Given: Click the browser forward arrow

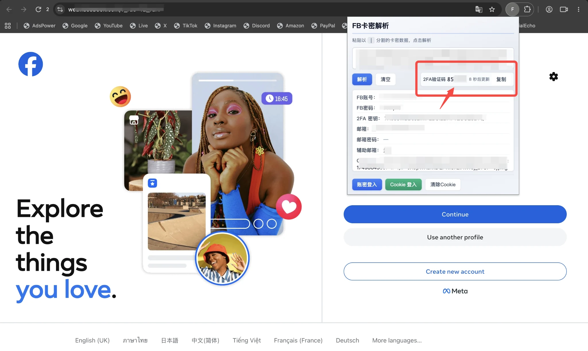Looking at the screenshot, I should (x=24, y=9).
